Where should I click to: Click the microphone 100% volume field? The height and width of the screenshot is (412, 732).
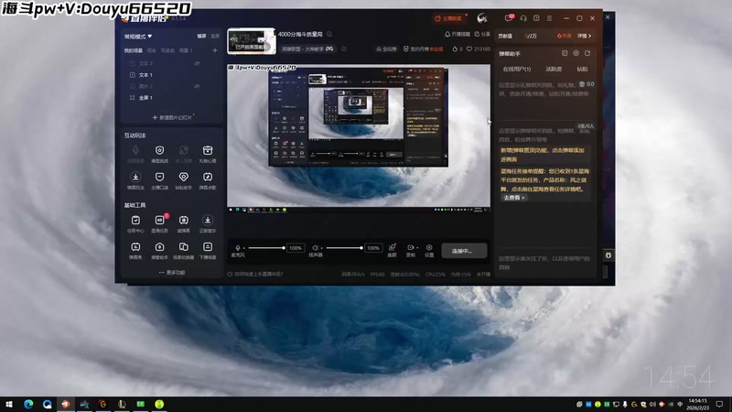pos(295,248)
